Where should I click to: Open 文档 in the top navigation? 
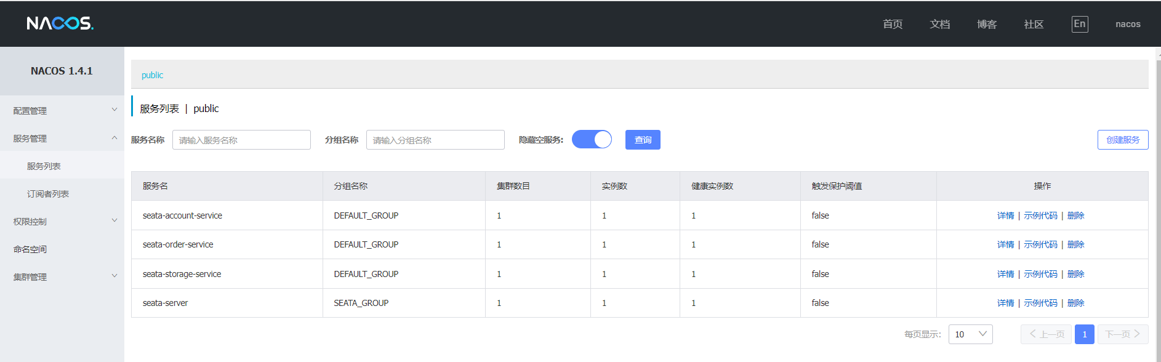939,24
